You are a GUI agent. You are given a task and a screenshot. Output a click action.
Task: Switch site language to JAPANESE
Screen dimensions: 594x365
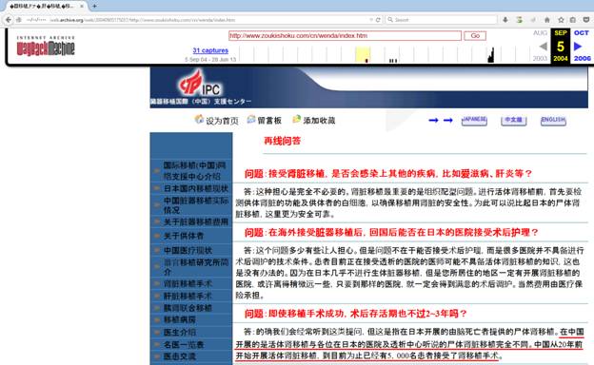[474, 121]
